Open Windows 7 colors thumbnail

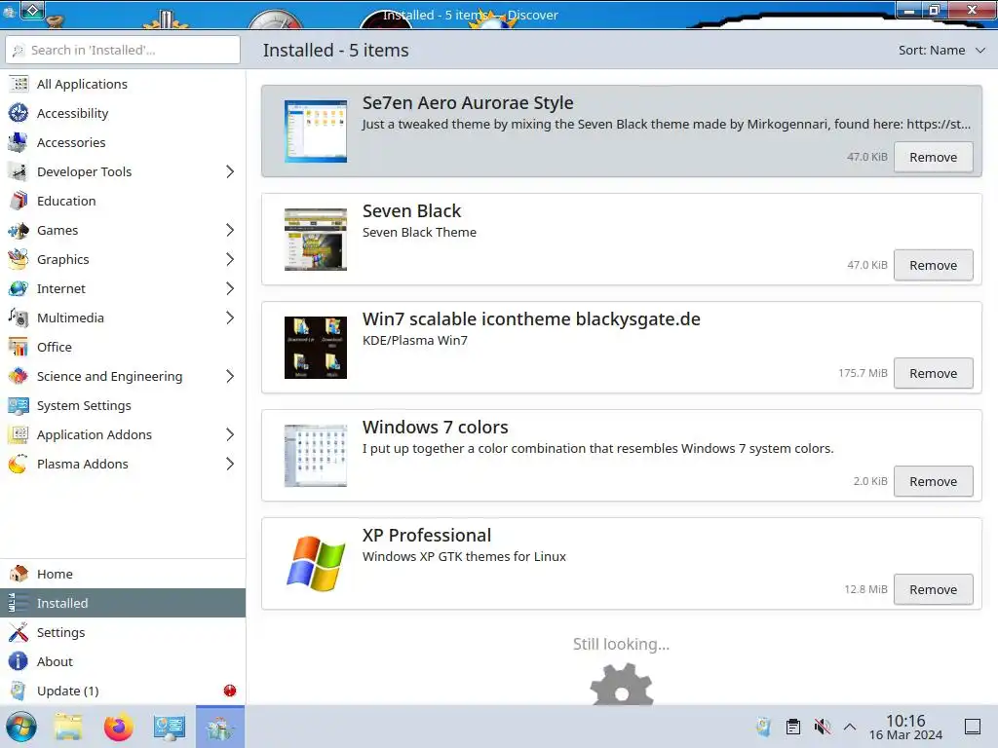[316, 456]
